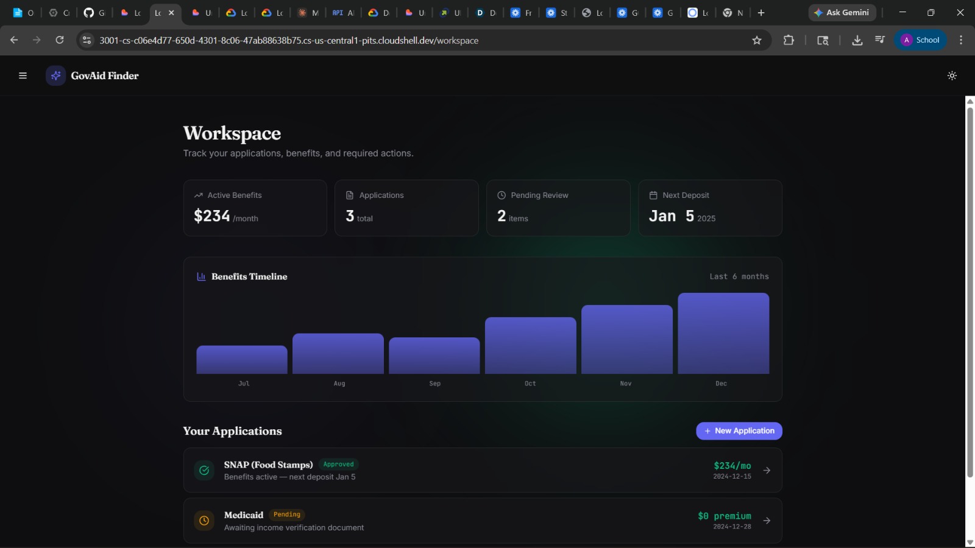Screen dimensions: 975x548
Task: Click the Approved status badge
Action: 338,465
